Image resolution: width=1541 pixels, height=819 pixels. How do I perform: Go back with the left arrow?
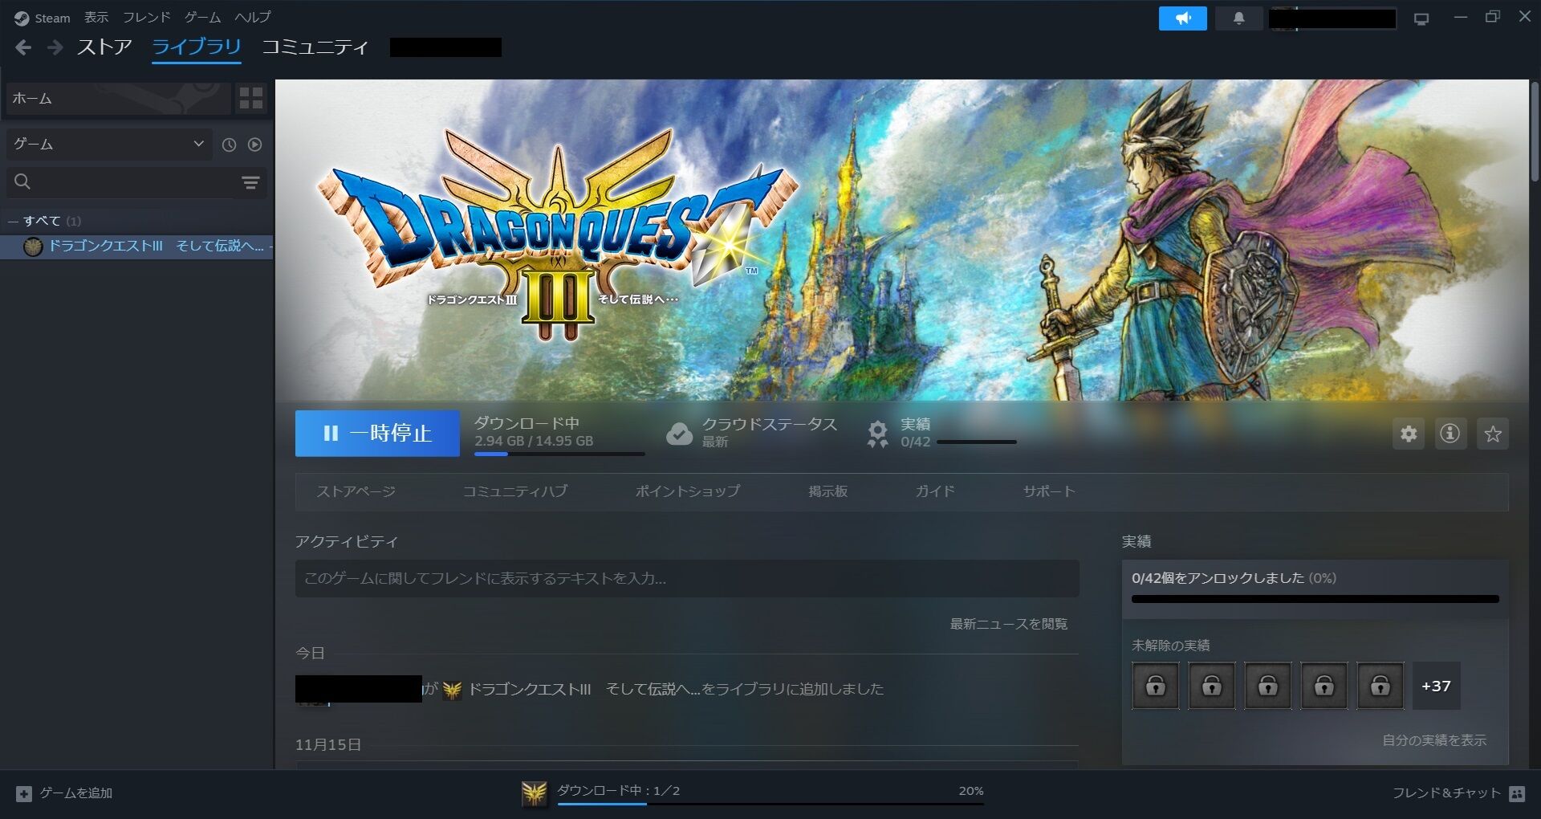pos(23,48)
